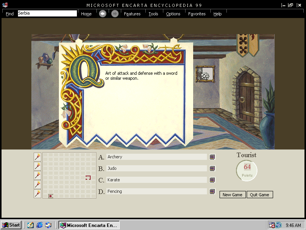Click the notepad quick launch icon
This screenshot has width=306, height=230.
pos(31,225)
